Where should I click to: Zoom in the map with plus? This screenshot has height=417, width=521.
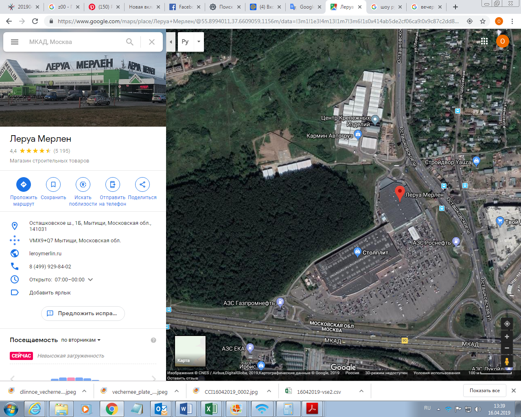[507, 337]
